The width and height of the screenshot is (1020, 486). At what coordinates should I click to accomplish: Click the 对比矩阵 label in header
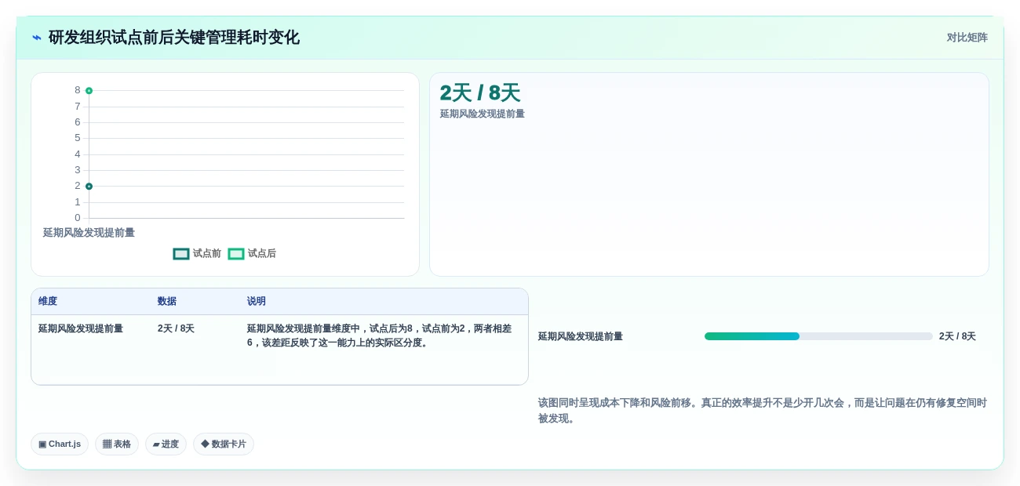coord(967,38)
